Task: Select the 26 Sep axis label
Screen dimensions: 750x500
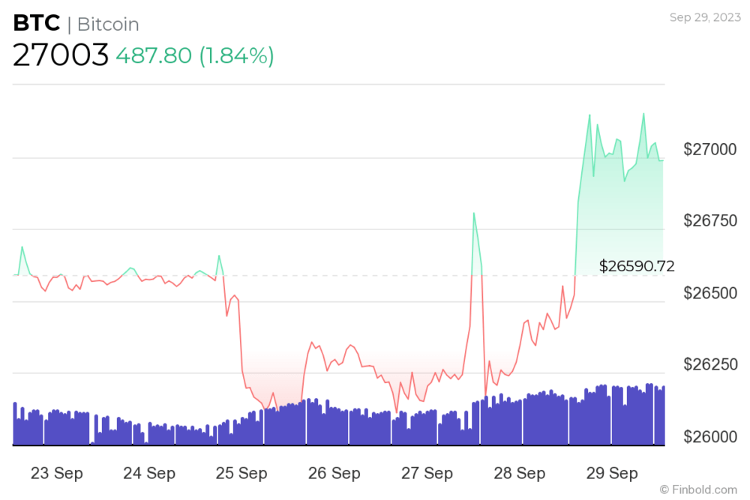Action: [x=334, y=473]
